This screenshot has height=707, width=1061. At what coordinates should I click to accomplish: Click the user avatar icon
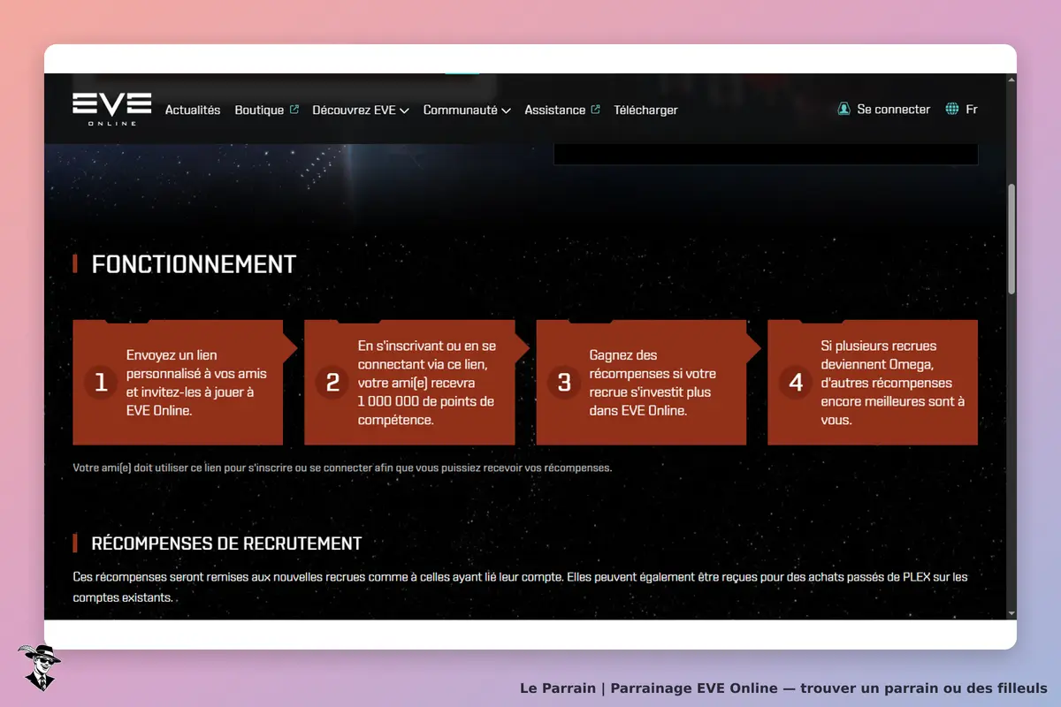(x=843, y=110)
